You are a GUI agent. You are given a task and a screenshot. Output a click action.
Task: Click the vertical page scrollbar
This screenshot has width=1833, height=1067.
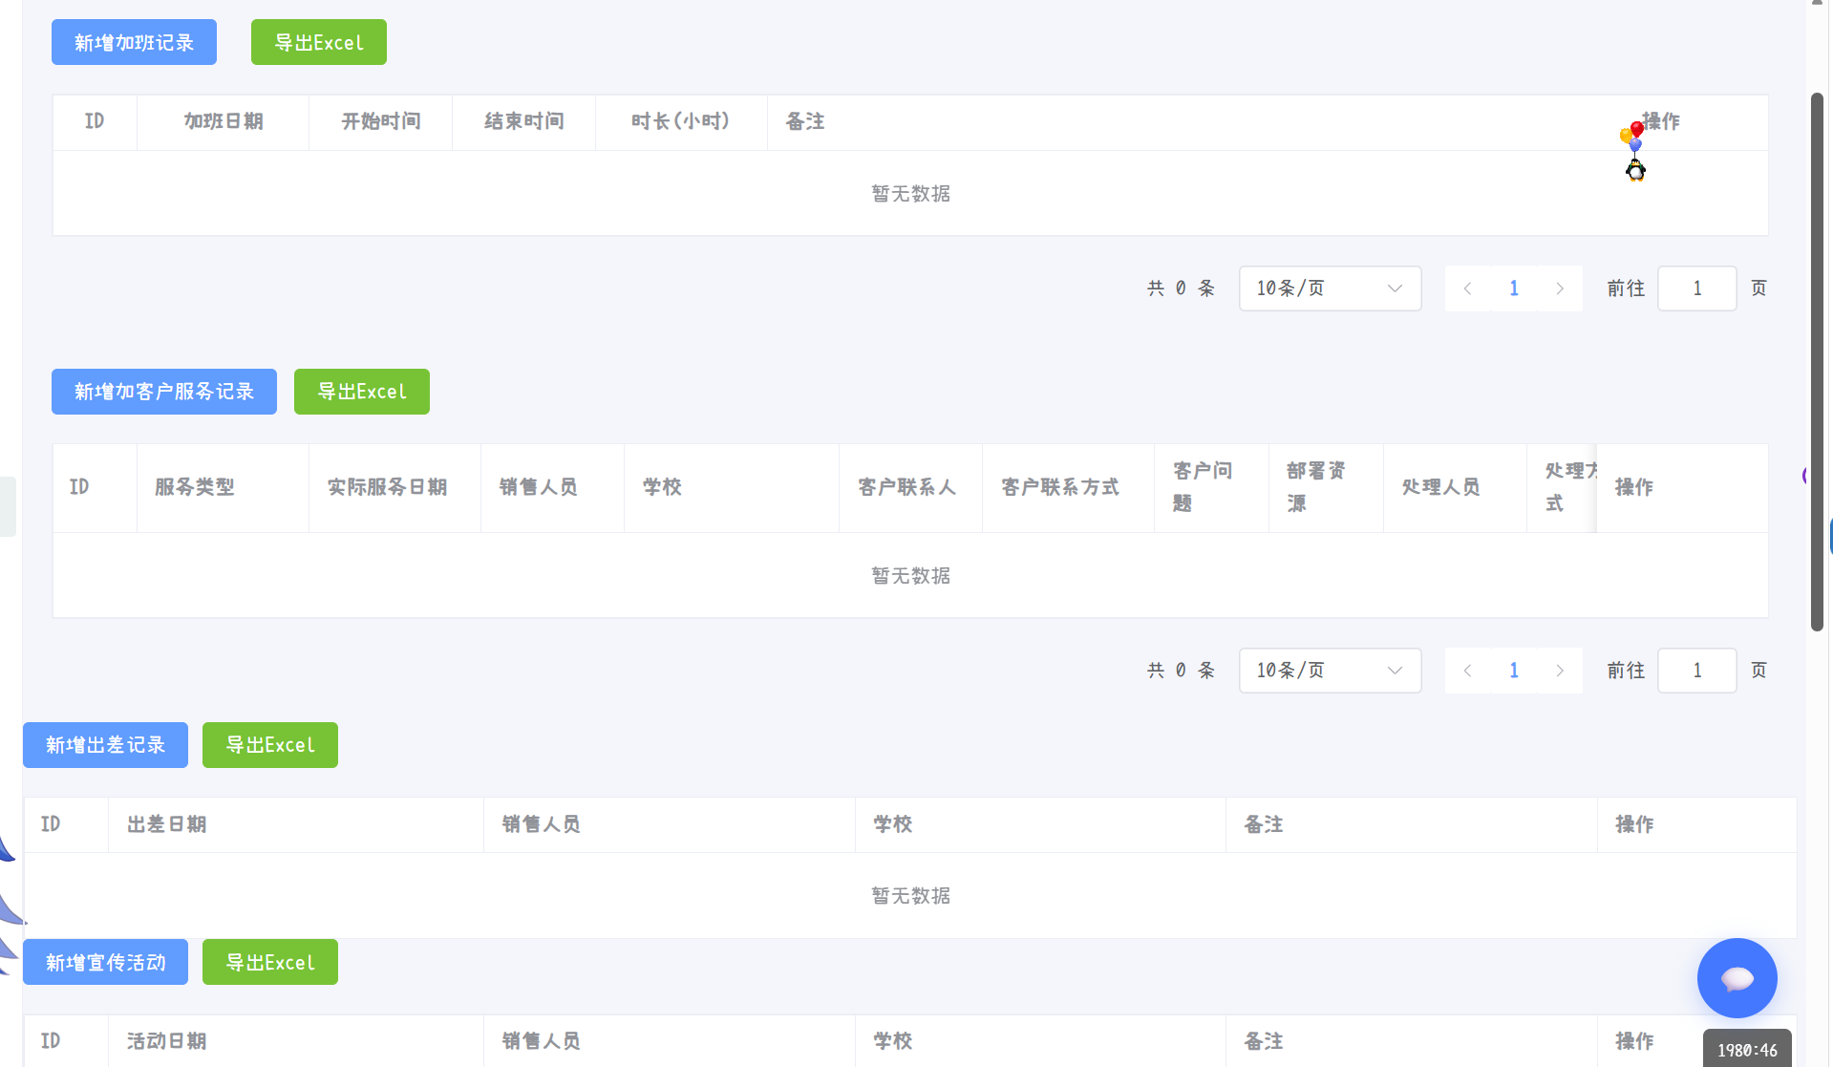click(x=1817, y=361)
